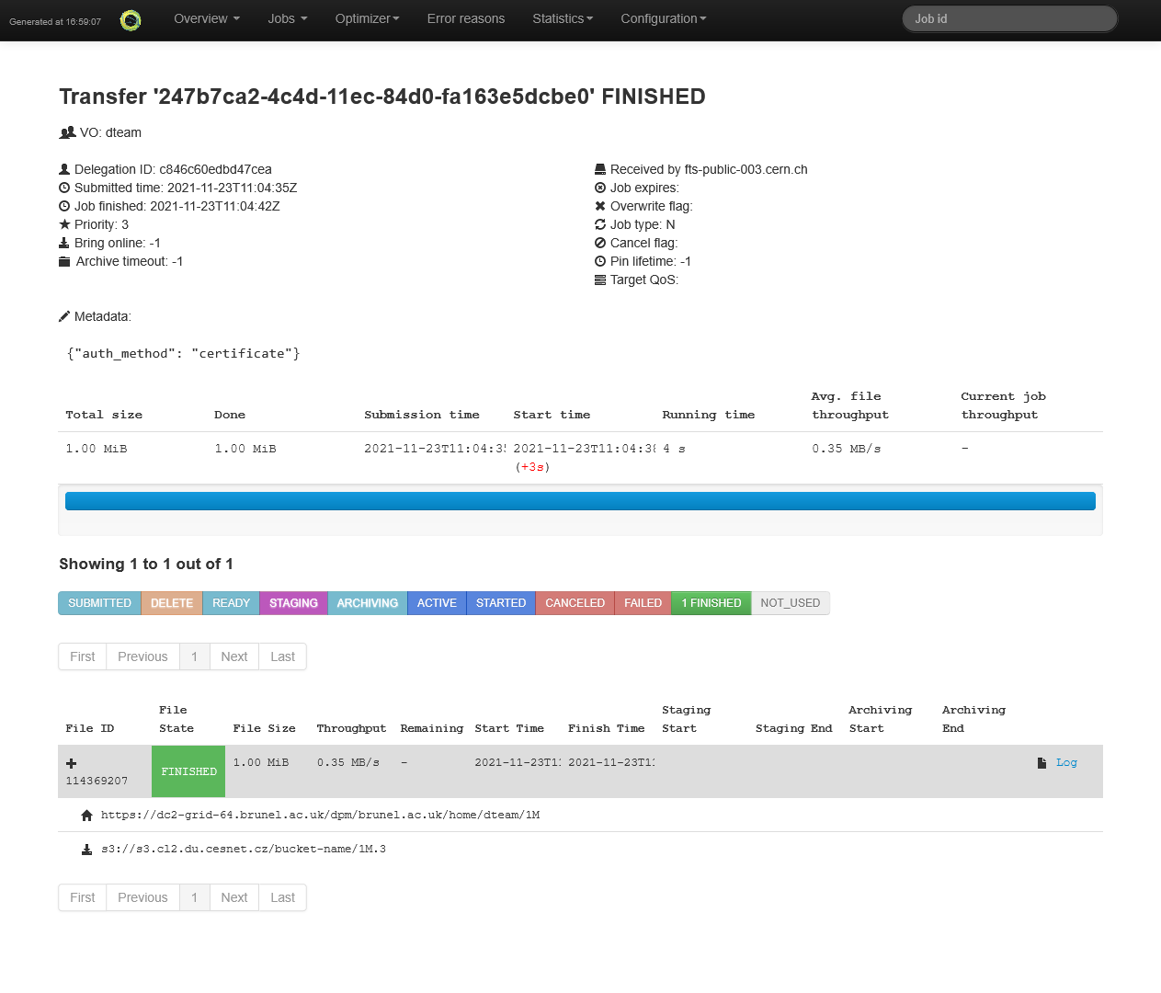Toggle the SUBMITTED state filter
The width and height of the screenshot is (1161, 993).
[99, 603]
